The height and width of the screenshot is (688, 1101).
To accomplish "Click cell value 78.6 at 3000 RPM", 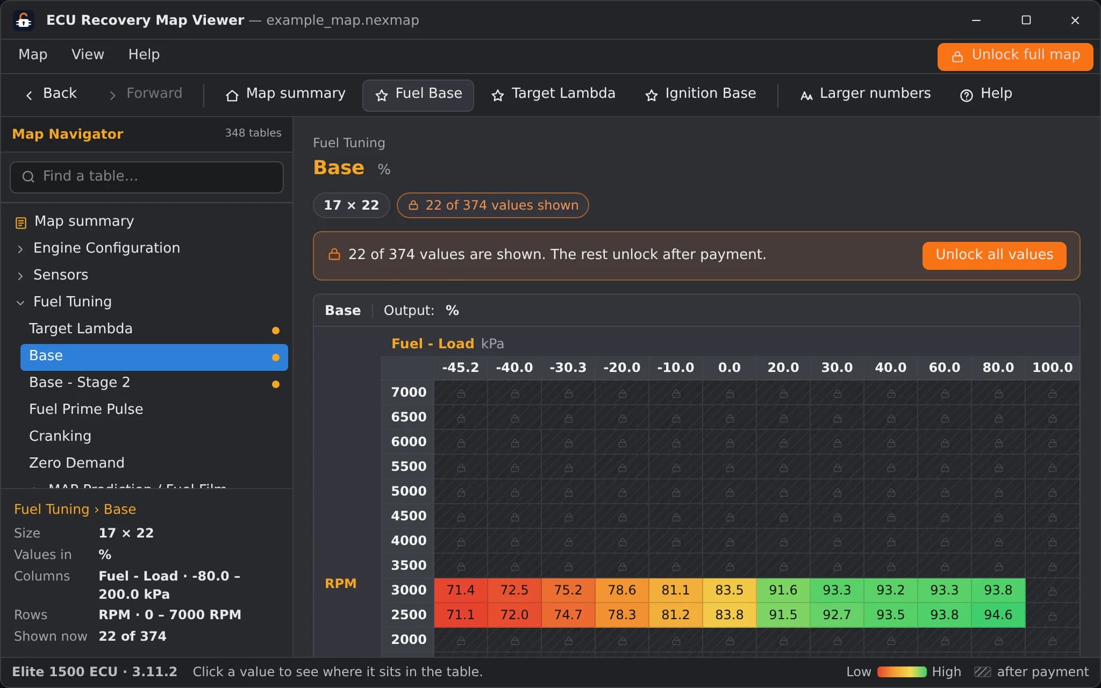I will (622, 590).
